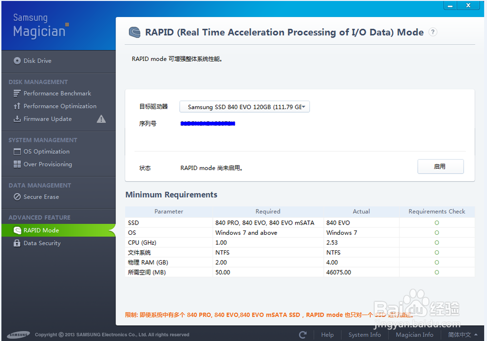Go to Performance Benchmark
This screenshot has height=341, width=487.
pos(58,94)
